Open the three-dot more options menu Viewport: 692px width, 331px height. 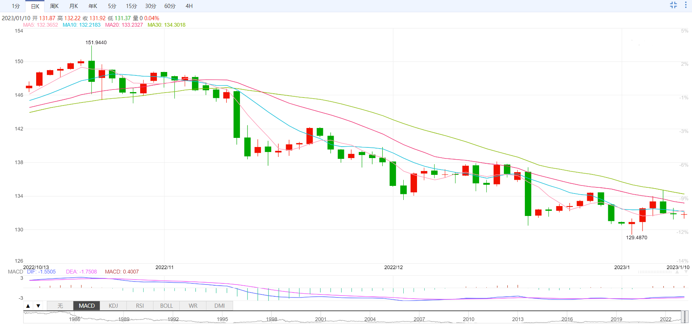pyautogui.click(x=686, y=5)
